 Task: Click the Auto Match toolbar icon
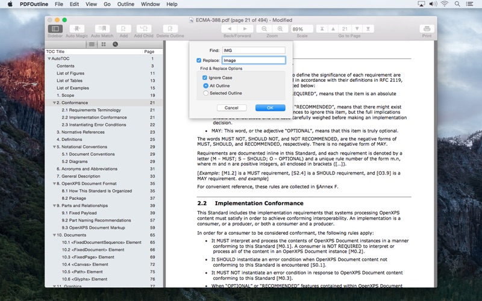[102, 28]
